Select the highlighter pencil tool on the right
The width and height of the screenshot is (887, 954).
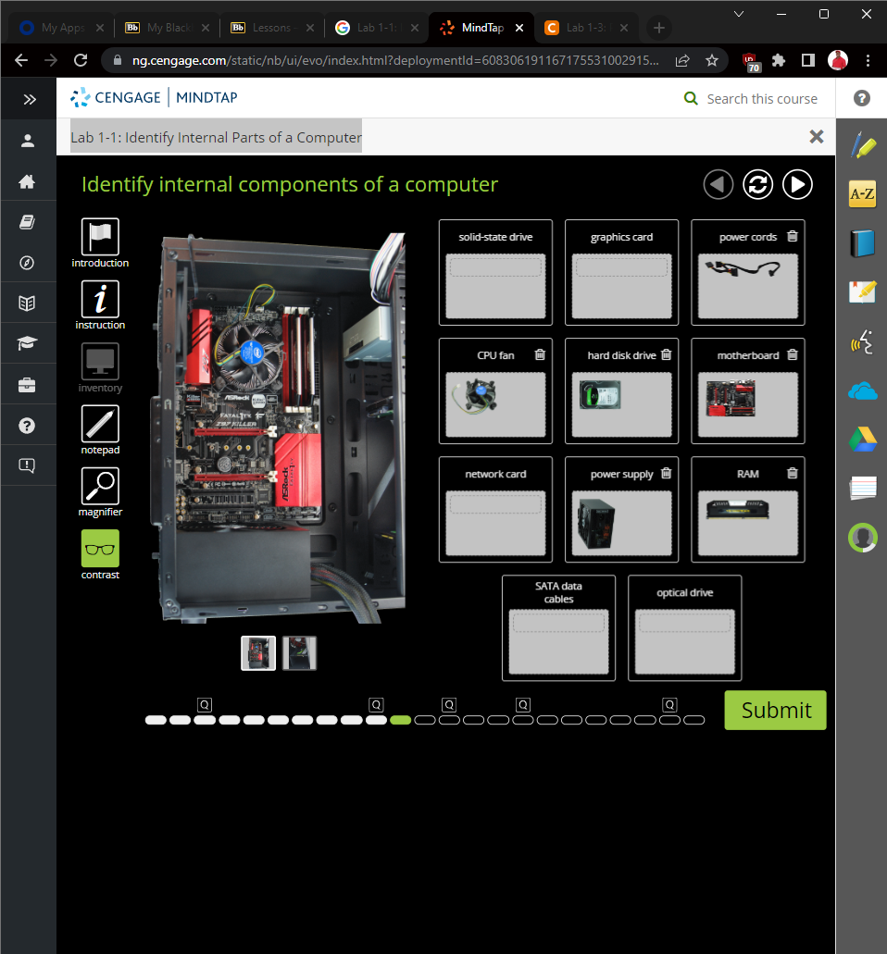click(862, 145)
